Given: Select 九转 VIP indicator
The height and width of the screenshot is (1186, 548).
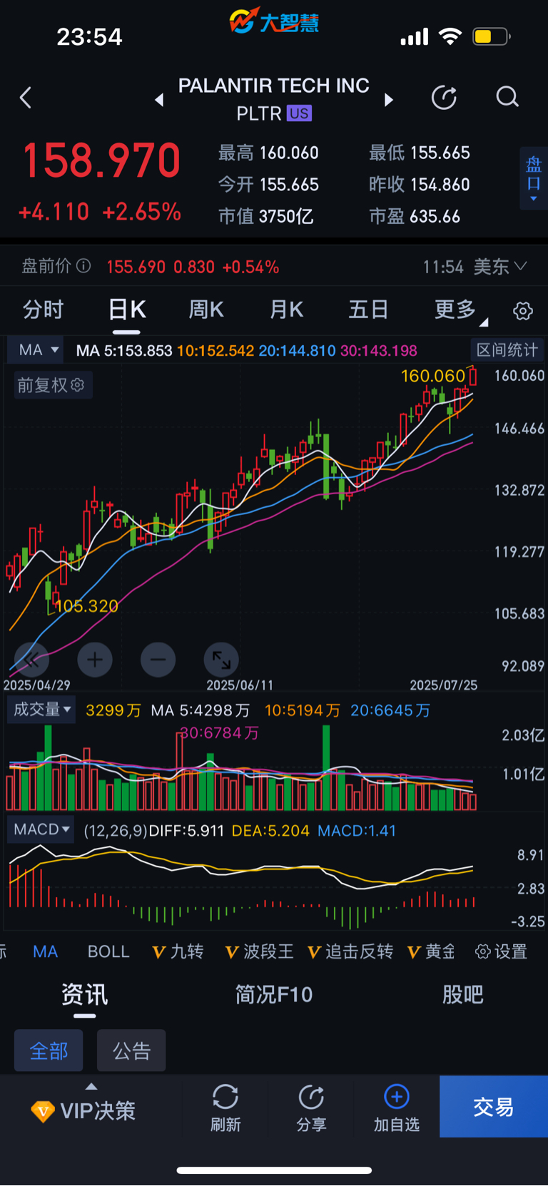Looking at the screenshot, I should pos(178,951).
